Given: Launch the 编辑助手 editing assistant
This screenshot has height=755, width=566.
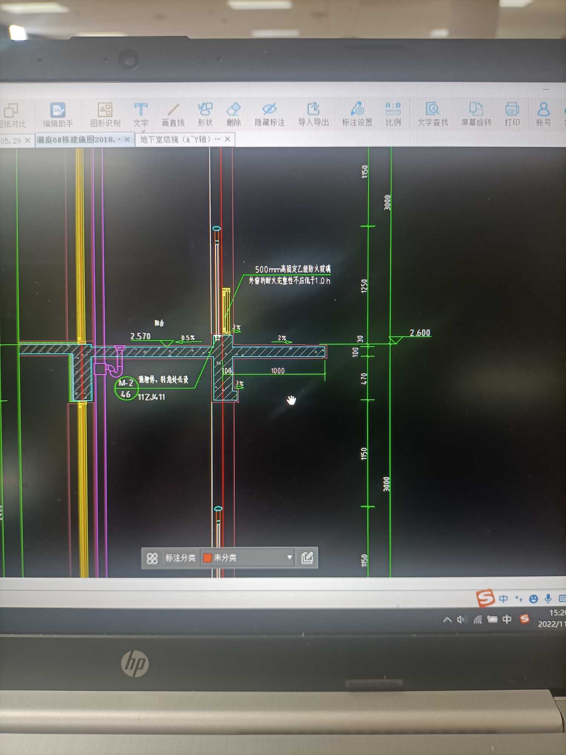Looking at the screenshot, I should 58,115.
